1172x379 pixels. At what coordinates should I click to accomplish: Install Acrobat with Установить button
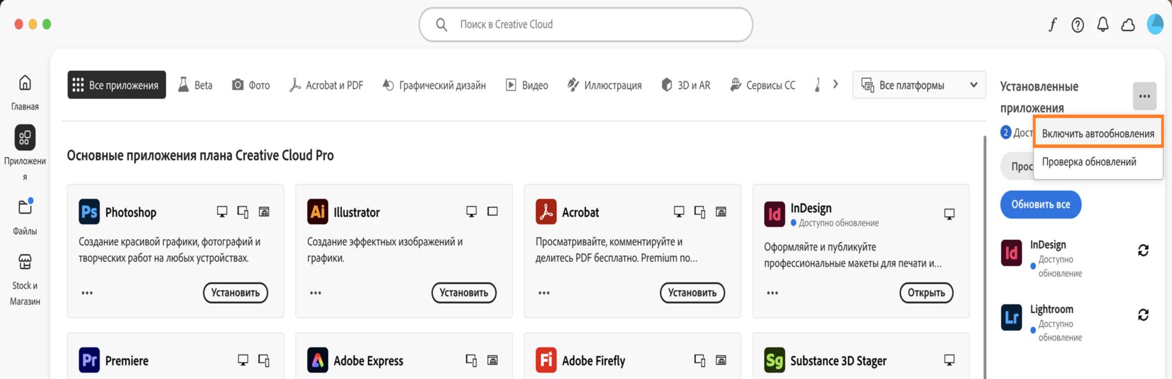point(692,293)
